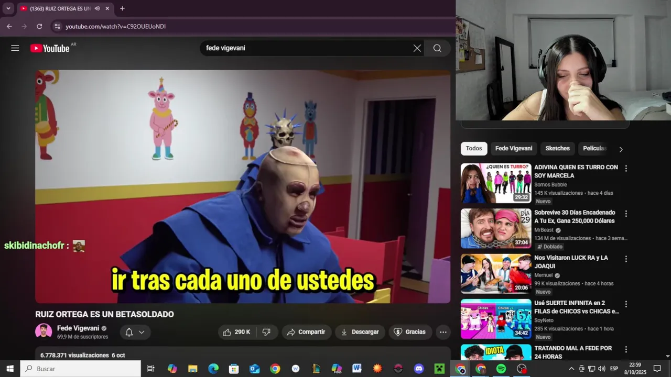Screen dimensions: 671x377
Task: Click the title ADIVINA QUIEN ES TURRO CON SOY MARCELA
Action: pyautogui.click(x=576, y=171)
